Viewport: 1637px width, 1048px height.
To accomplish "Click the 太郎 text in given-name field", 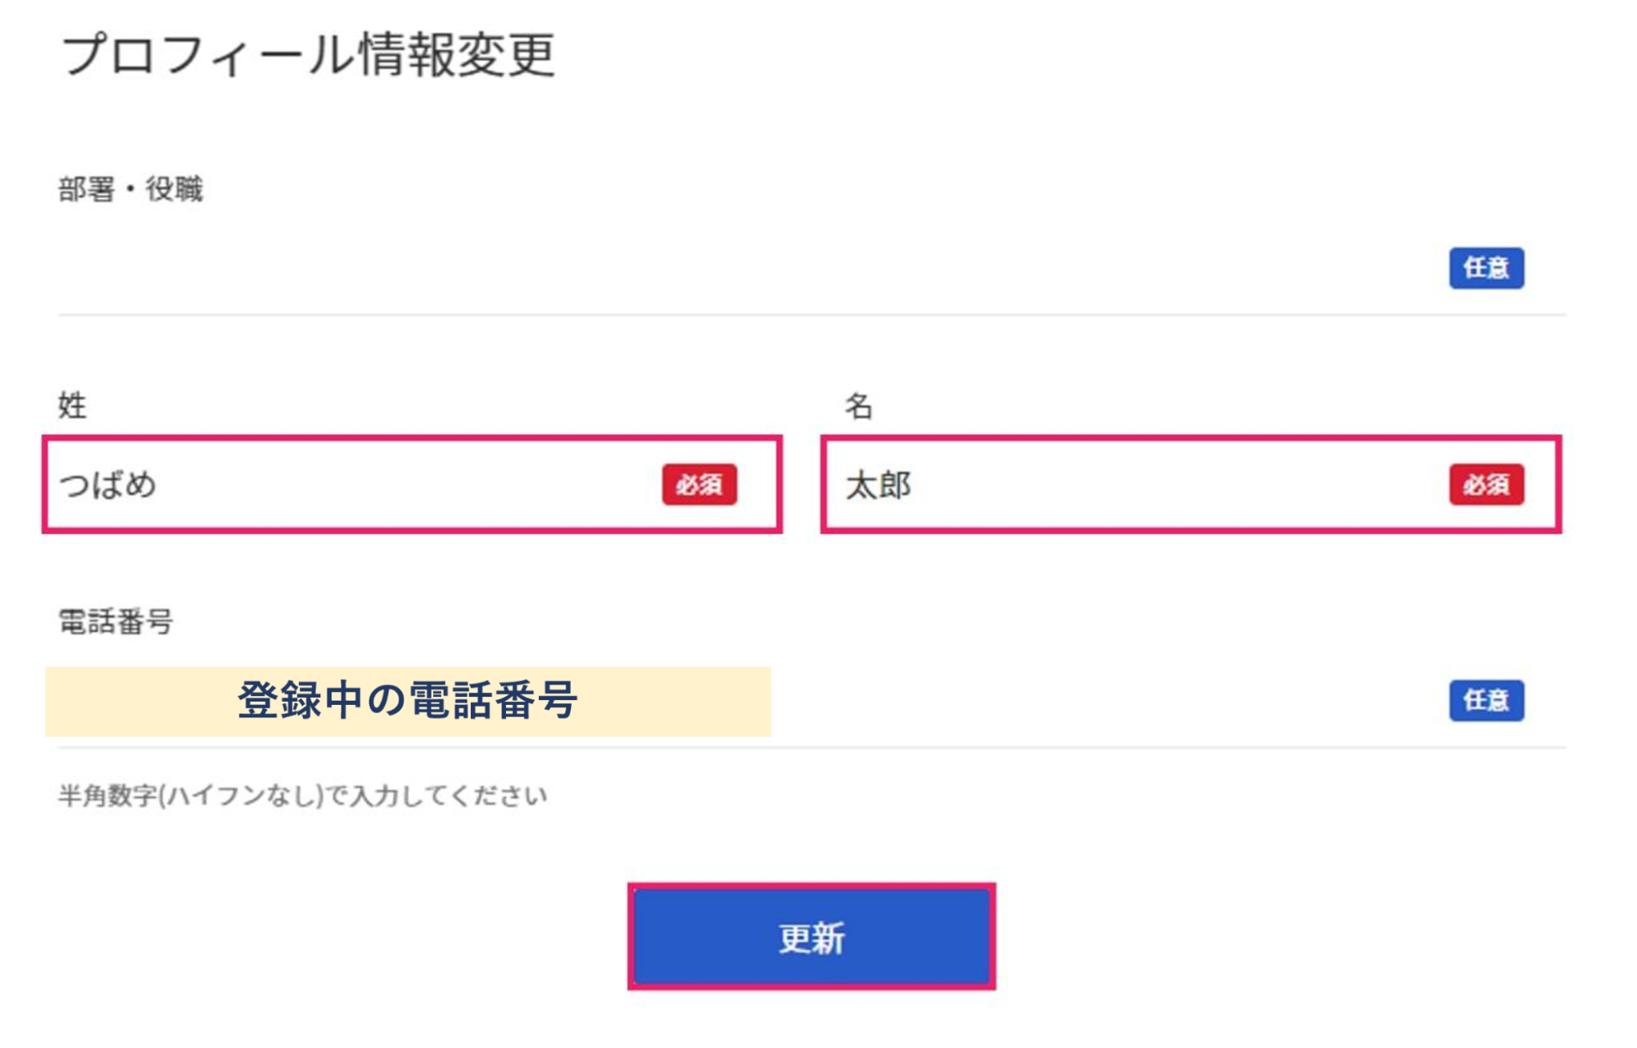I will (878, 485).
